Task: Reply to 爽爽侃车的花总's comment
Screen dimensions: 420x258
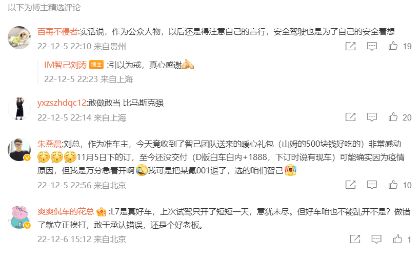Action: tap(376, 239)
